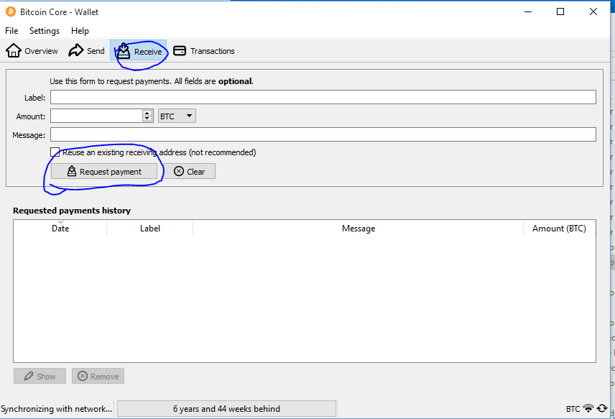Screen dimensions: 615x419
Task: Click the BTC unit label in status bar
Action: click(x=573, y=409)
